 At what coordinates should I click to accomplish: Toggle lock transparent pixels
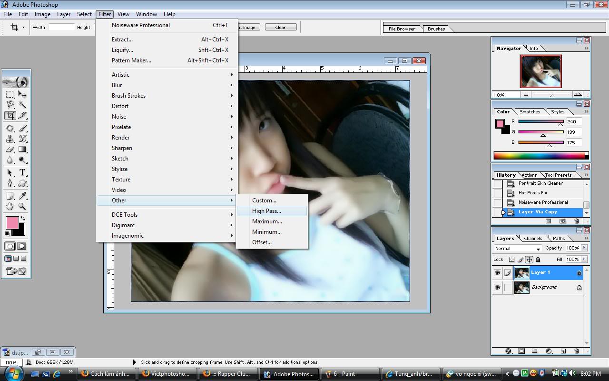click(x=511, y=260)
